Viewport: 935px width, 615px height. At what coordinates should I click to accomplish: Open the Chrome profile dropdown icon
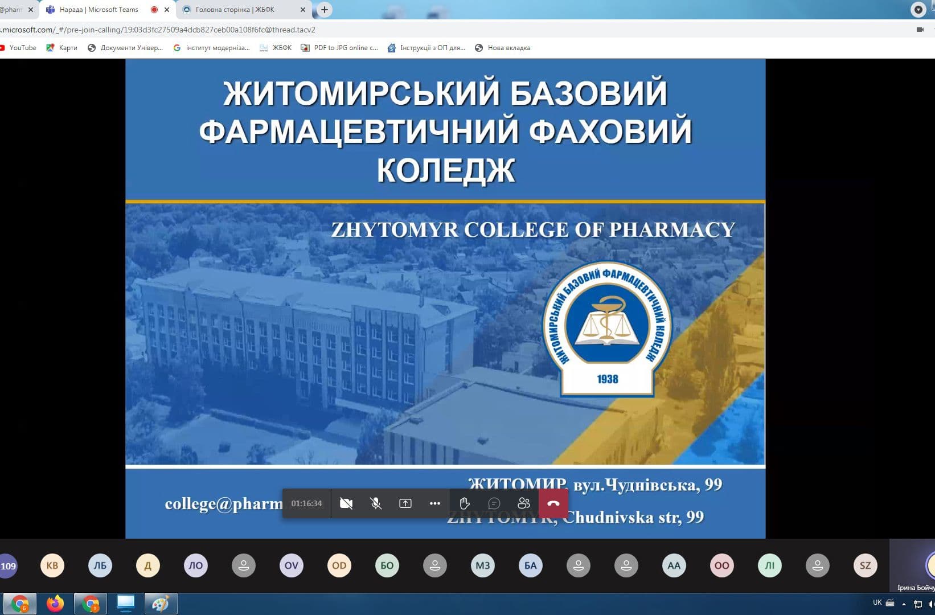[918, 10]
